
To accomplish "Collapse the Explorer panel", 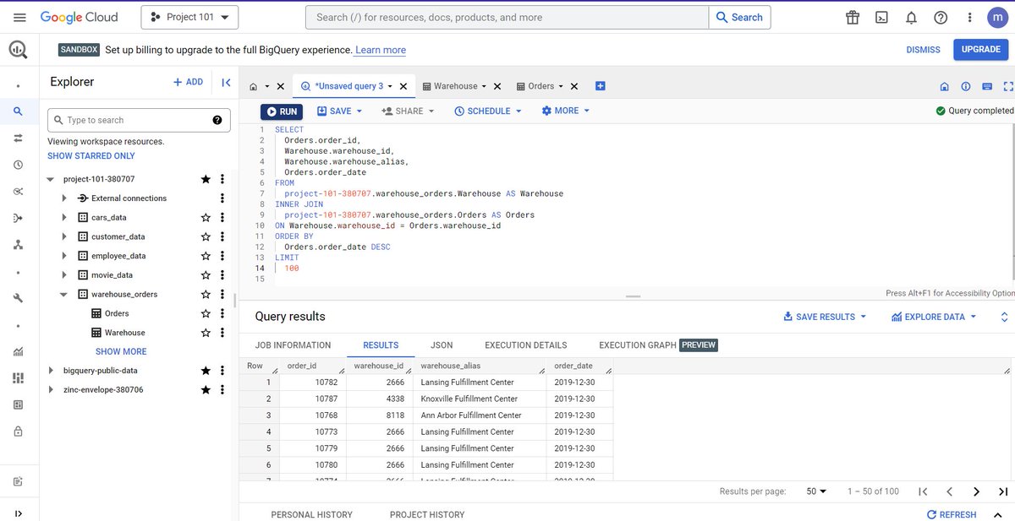I will 226,82.
